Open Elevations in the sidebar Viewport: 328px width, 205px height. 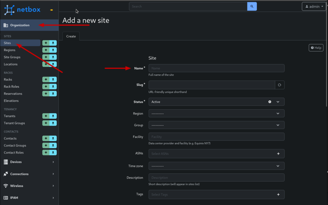[11, 101]
